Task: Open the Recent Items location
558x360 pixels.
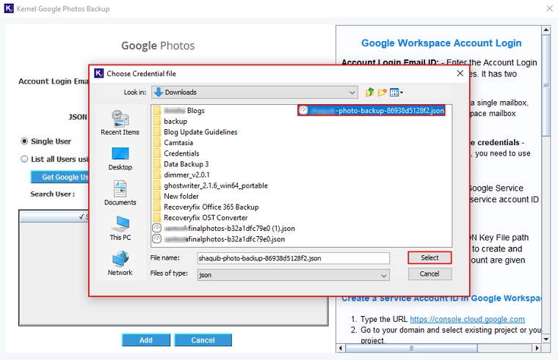Action: click(x=120, y=122)
